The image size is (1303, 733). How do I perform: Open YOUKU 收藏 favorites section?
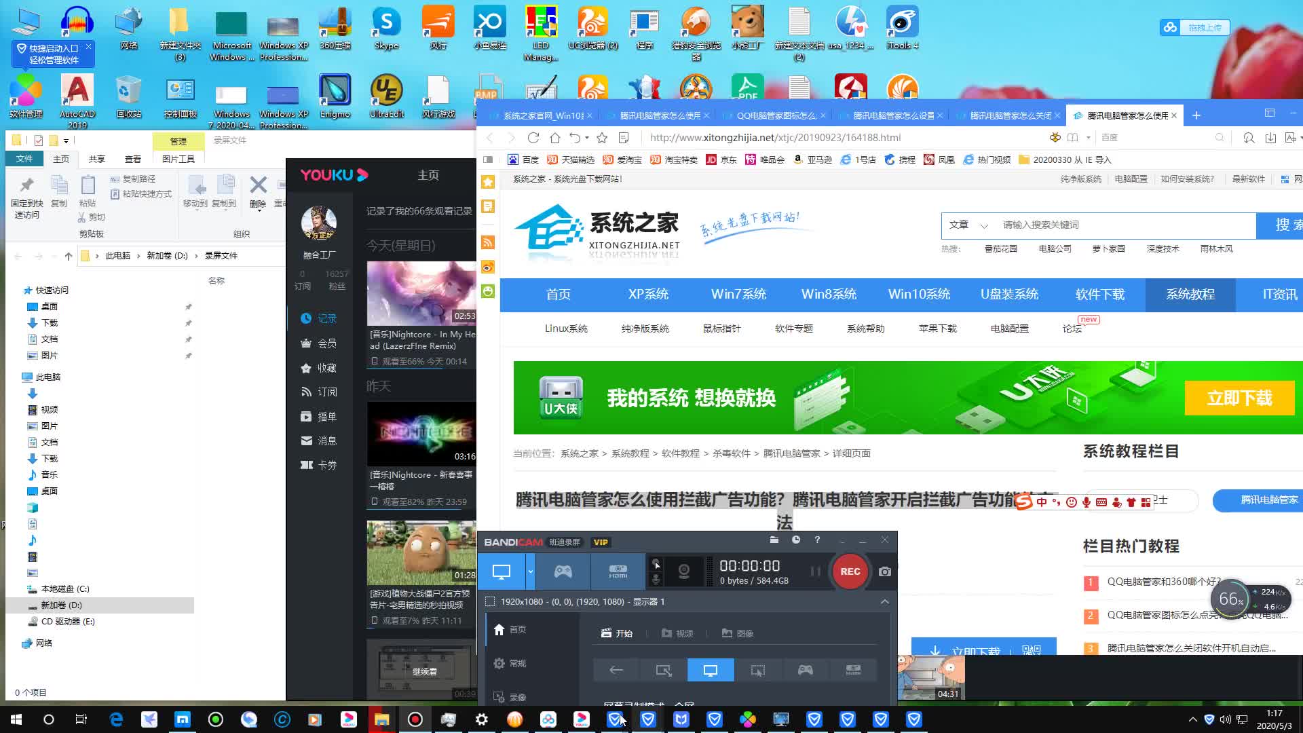pos(319,368)
